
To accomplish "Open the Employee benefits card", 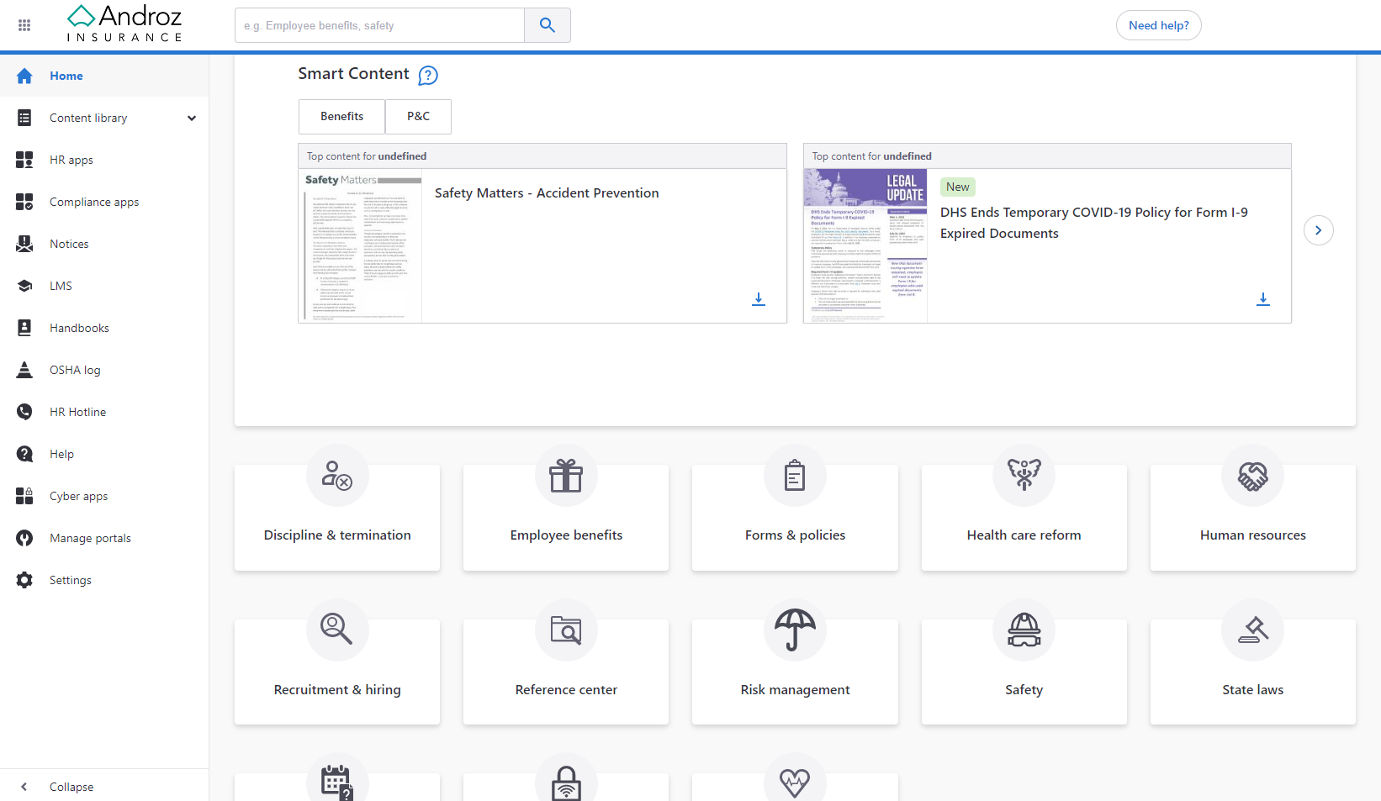I will point(566,518).
